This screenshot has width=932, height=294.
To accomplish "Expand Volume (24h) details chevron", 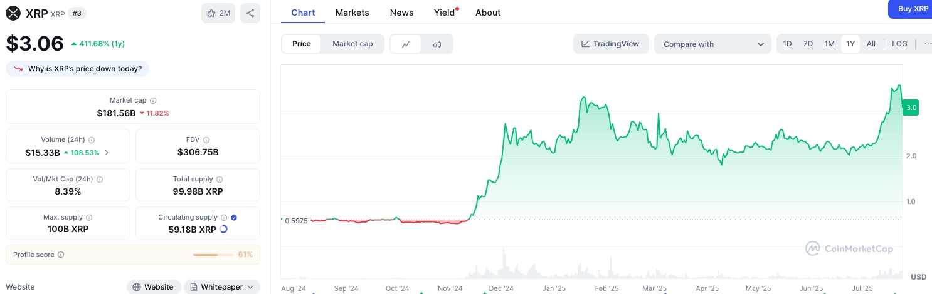I will pos(106,153).
